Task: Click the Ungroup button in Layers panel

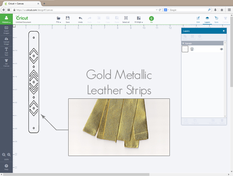Action: click(x=195, y=121)
